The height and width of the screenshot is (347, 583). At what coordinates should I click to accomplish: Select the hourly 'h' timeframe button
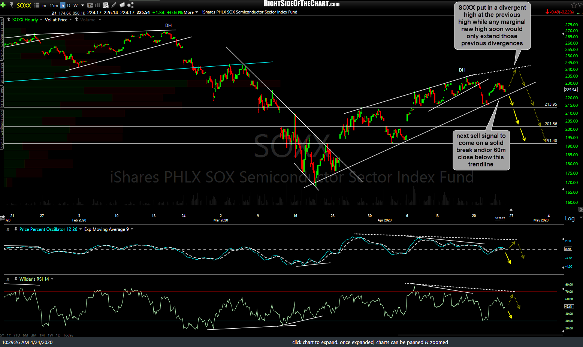[x=63, y=5]
